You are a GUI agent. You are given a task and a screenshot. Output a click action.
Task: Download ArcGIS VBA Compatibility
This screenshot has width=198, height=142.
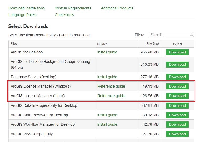tap(177, 134)
